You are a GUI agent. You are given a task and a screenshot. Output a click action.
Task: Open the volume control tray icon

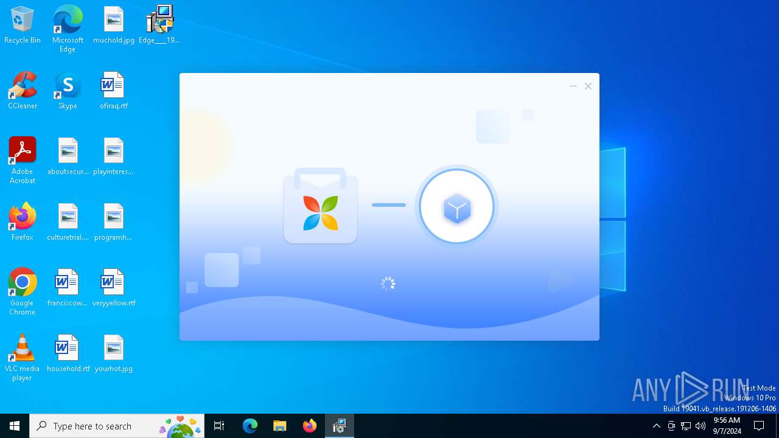(x=700, y=426)
